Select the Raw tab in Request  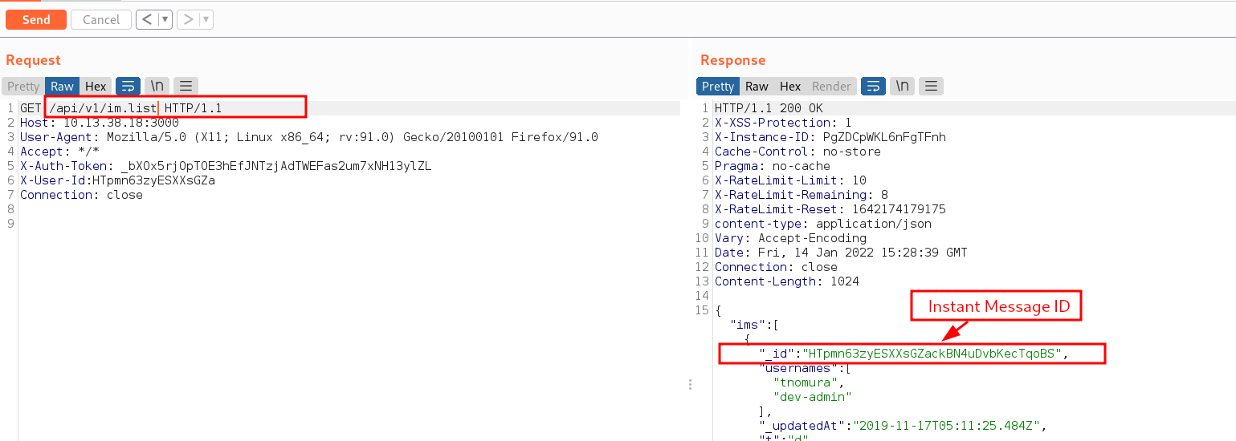click(x=62, y=86)
